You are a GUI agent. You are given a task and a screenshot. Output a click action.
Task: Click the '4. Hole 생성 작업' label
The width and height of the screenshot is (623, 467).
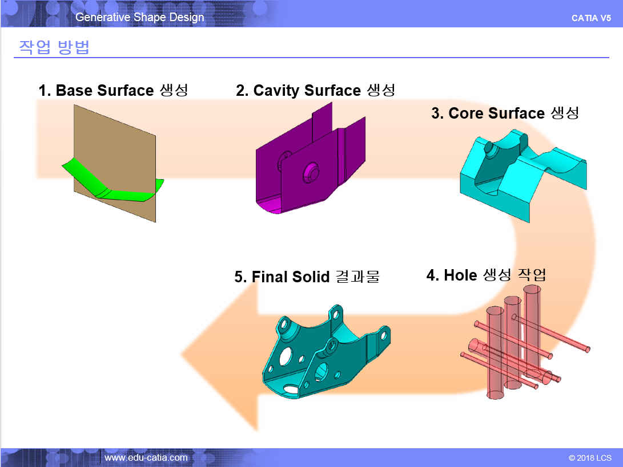tap(486, 275)
